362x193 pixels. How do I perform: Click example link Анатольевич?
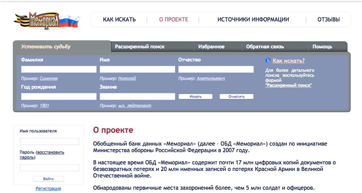pos(211,78)
